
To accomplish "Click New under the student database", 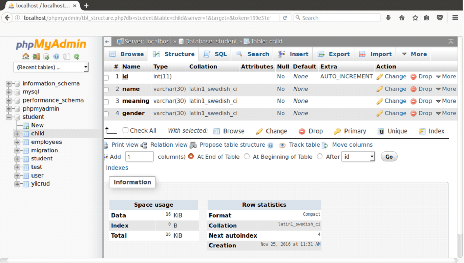I will (x=37, y=125).
